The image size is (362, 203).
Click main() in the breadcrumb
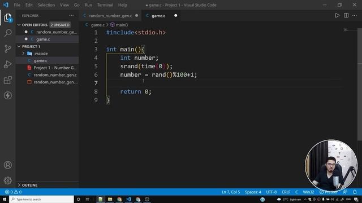coord(122,25)
